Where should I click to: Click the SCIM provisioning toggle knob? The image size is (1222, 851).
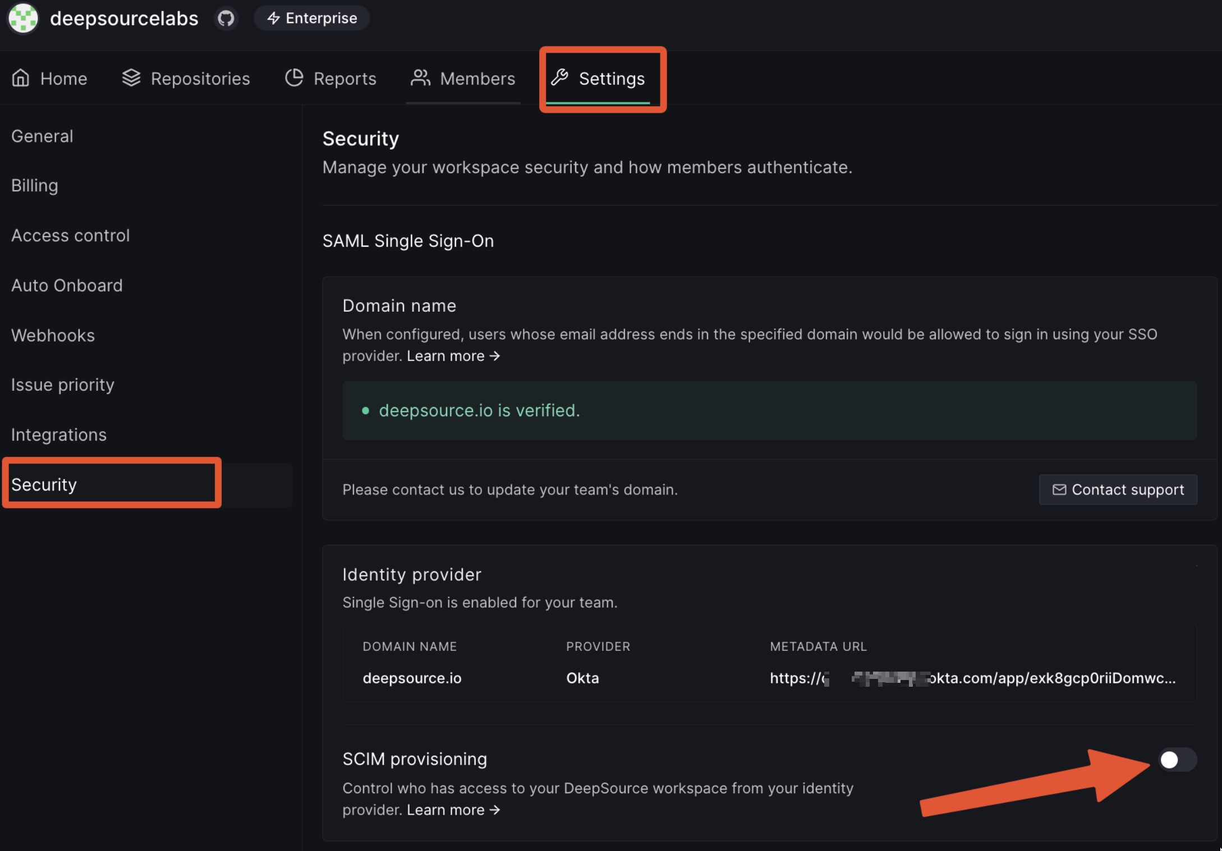(1169, 760)
